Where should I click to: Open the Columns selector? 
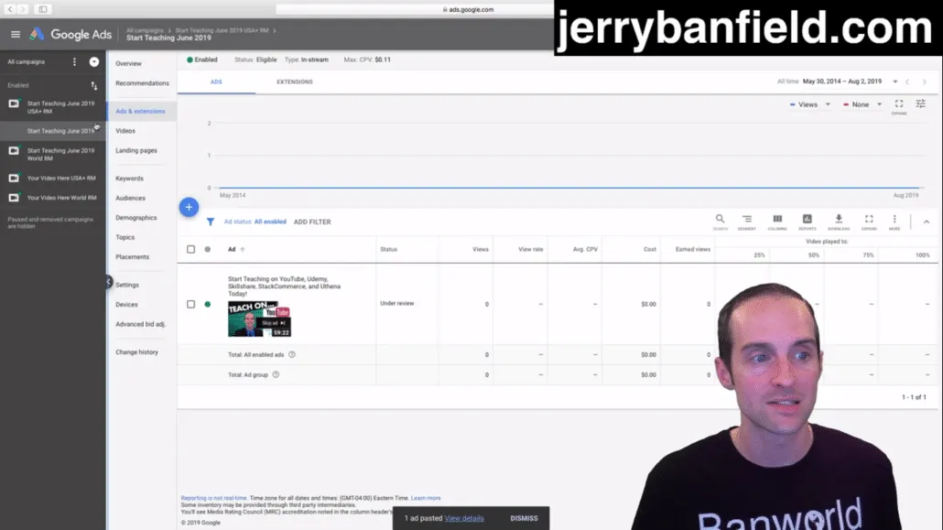point(777,222)
